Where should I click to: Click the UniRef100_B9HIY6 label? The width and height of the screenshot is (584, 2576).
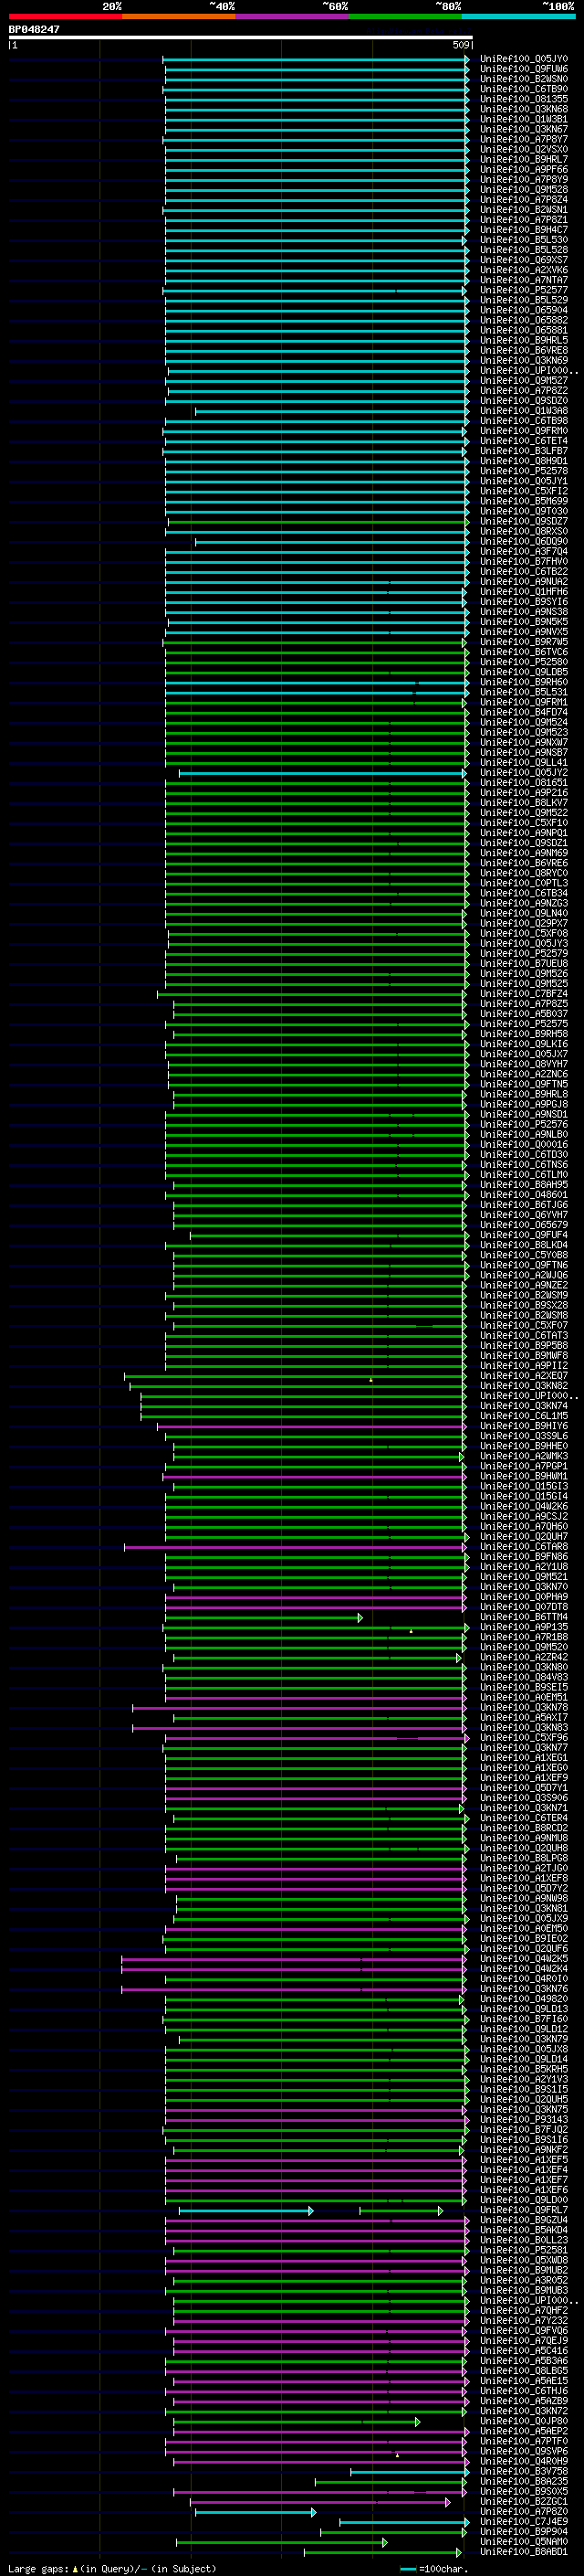pos(524,1426)
